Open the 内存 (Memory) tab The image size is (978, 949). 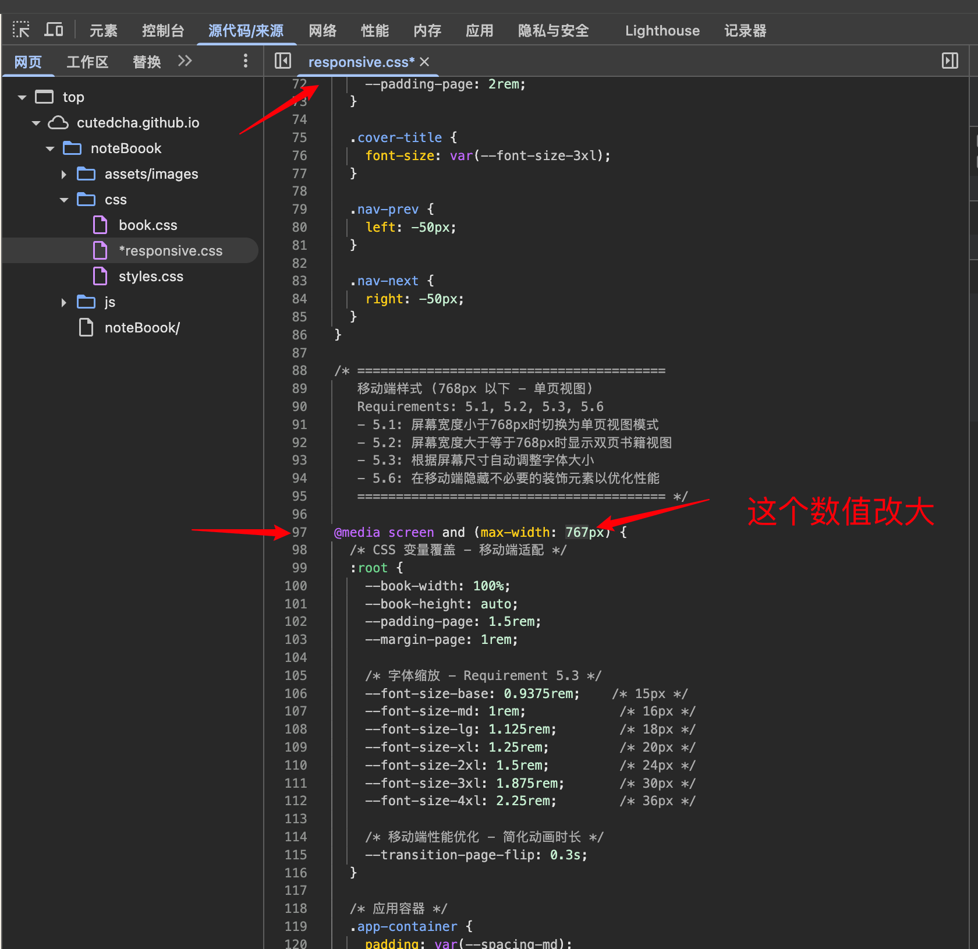point(427,30)
